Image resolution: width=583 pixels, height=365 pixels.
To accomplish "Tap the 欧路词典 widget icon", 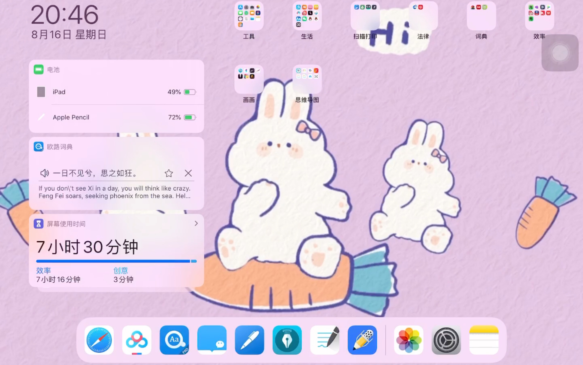I will coord(39,147).
